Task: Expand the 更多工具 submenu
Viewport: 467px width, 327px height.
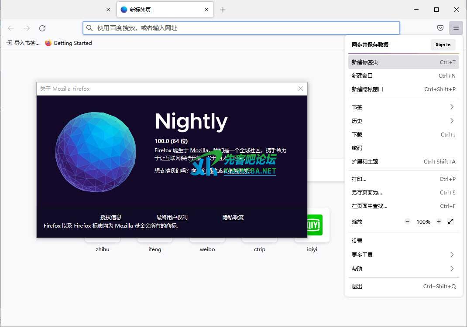Action: [403, 255]
